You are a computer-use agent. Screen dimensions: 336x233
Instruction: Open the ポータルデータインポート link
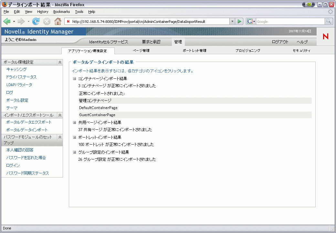(x=27, y=130)
